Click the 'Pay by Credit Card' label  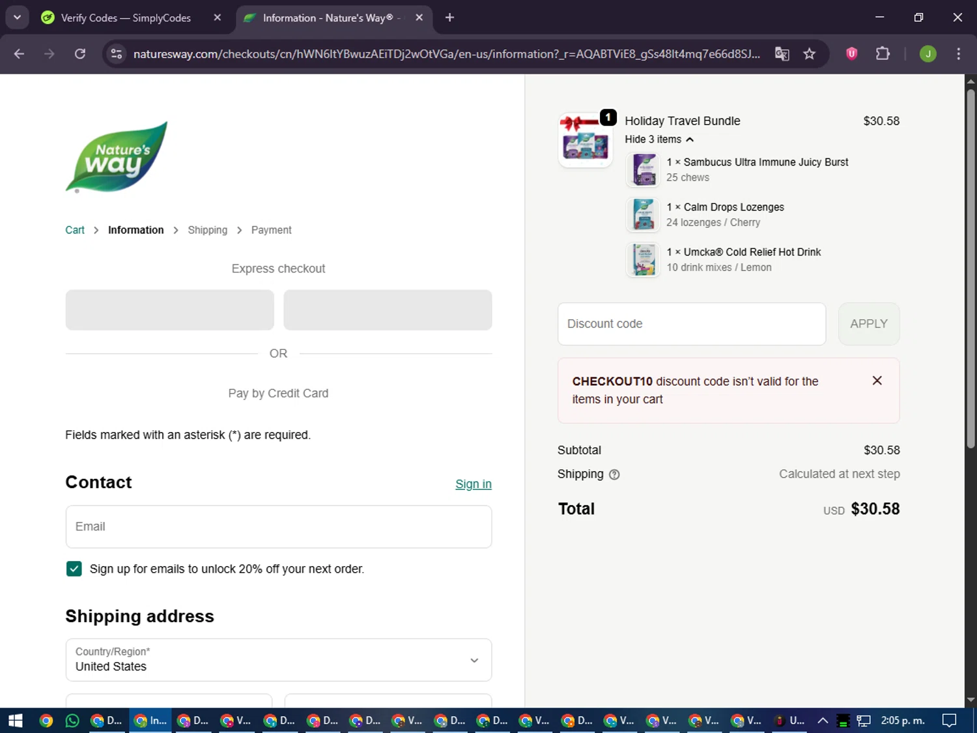[x=278, y=394]
